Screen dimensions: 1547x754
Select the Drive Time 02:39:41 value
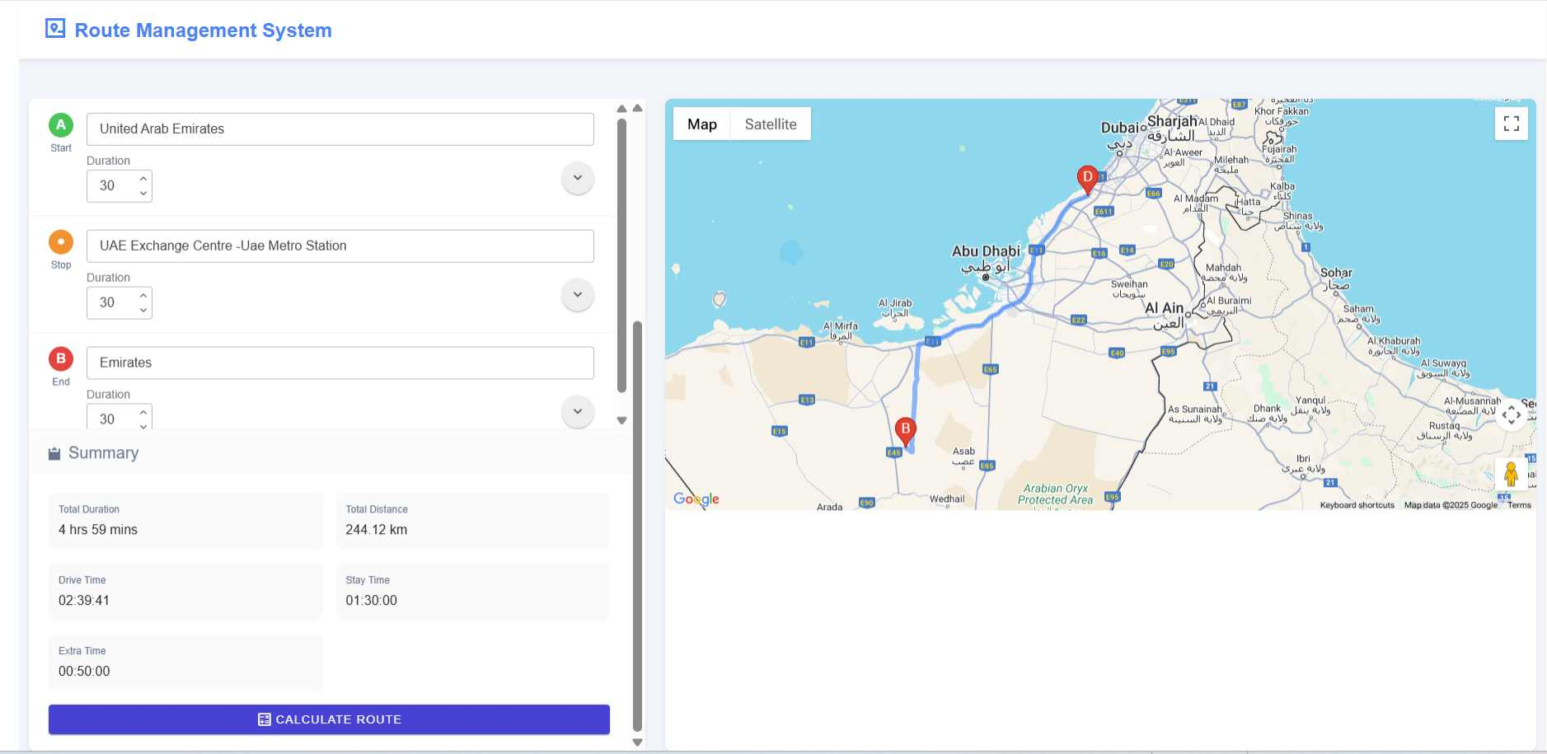(x=84, y=601)
